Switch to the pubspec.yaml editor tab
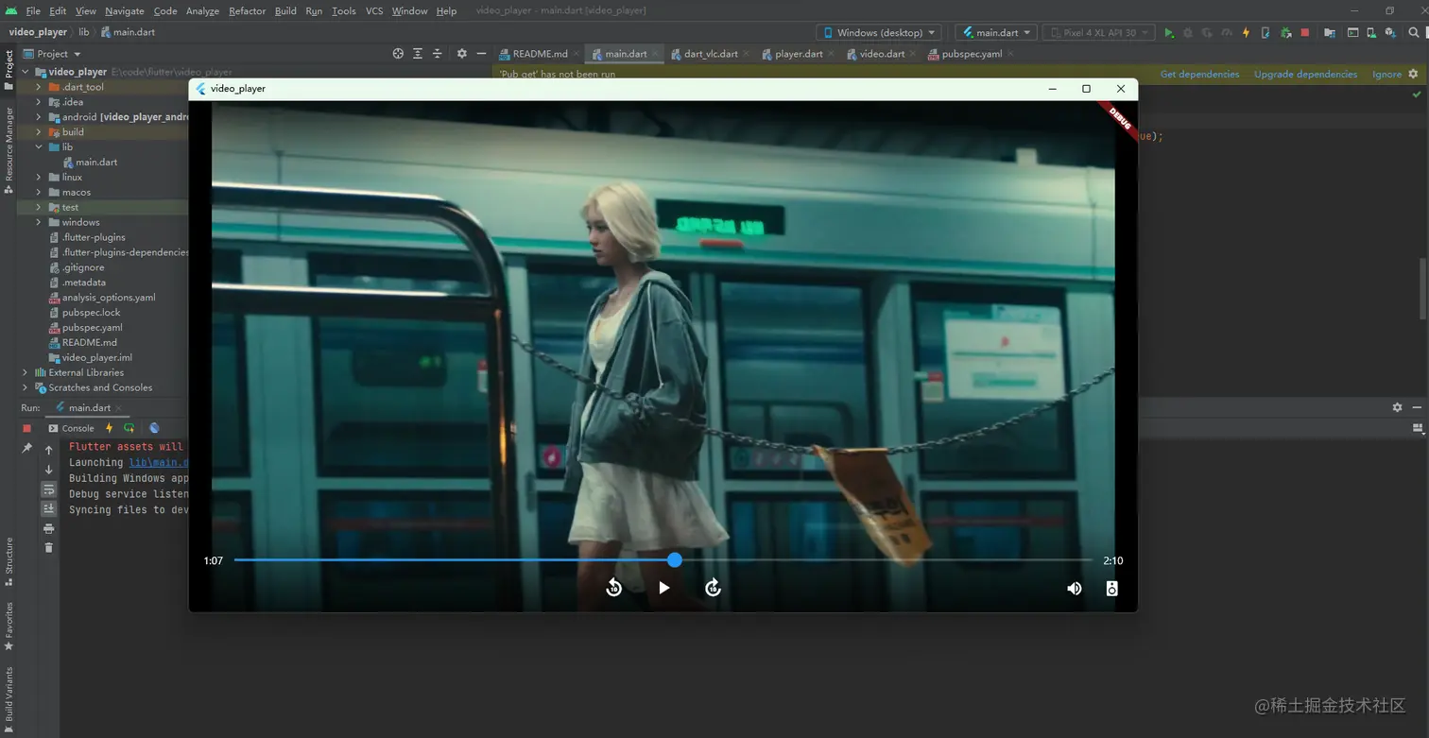This screenshot has width=1429, height=738. (972, 54)
